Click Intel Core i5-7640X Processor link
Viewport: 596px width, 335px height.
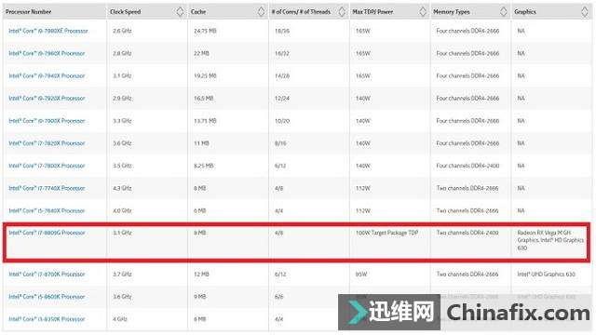47,210
